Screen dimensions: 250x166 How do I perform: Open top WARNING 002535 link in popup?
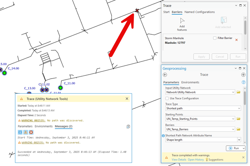[x=33, y=121]
